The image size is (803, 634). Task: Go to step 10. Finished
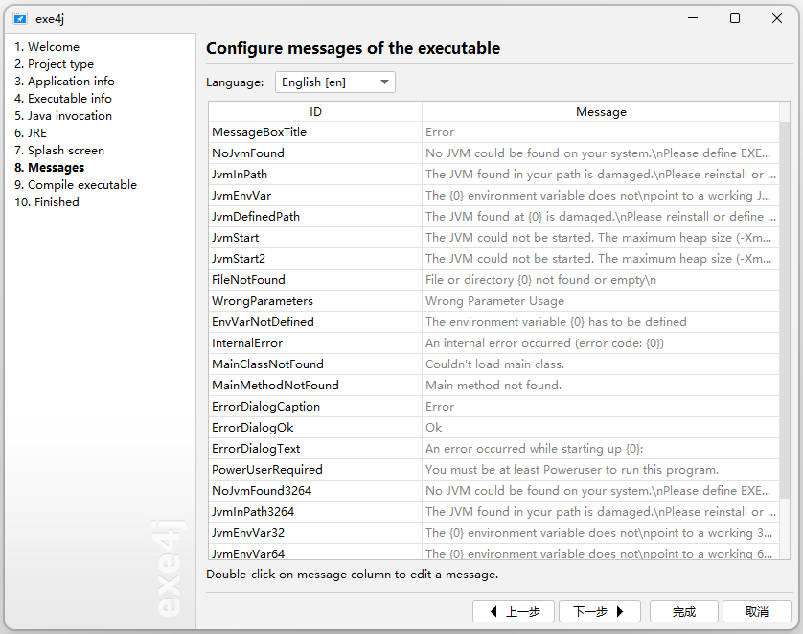pos(47,202)
